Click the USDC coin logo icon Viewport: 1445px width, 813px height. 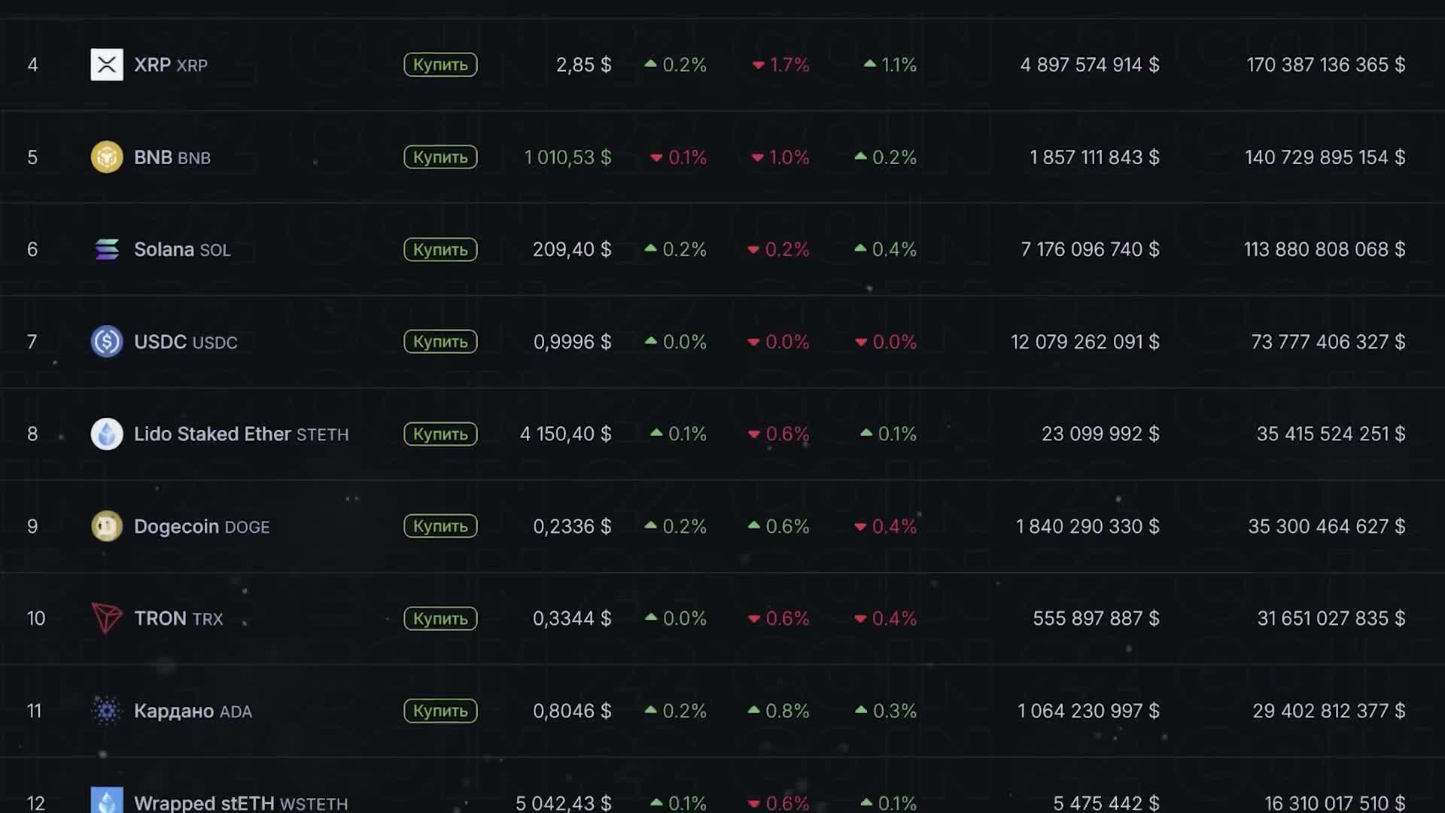107,342
